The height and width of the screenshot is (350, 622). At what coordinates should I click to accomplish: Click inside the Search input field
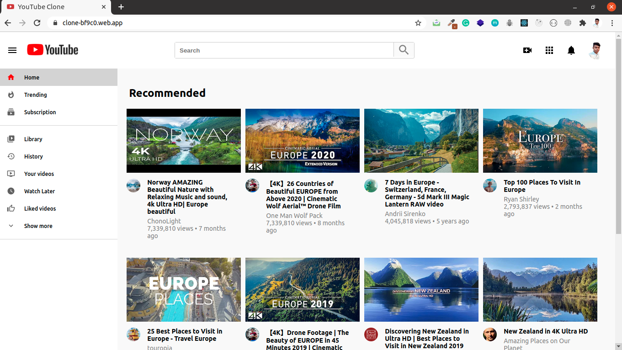click(x=284, y=50)
